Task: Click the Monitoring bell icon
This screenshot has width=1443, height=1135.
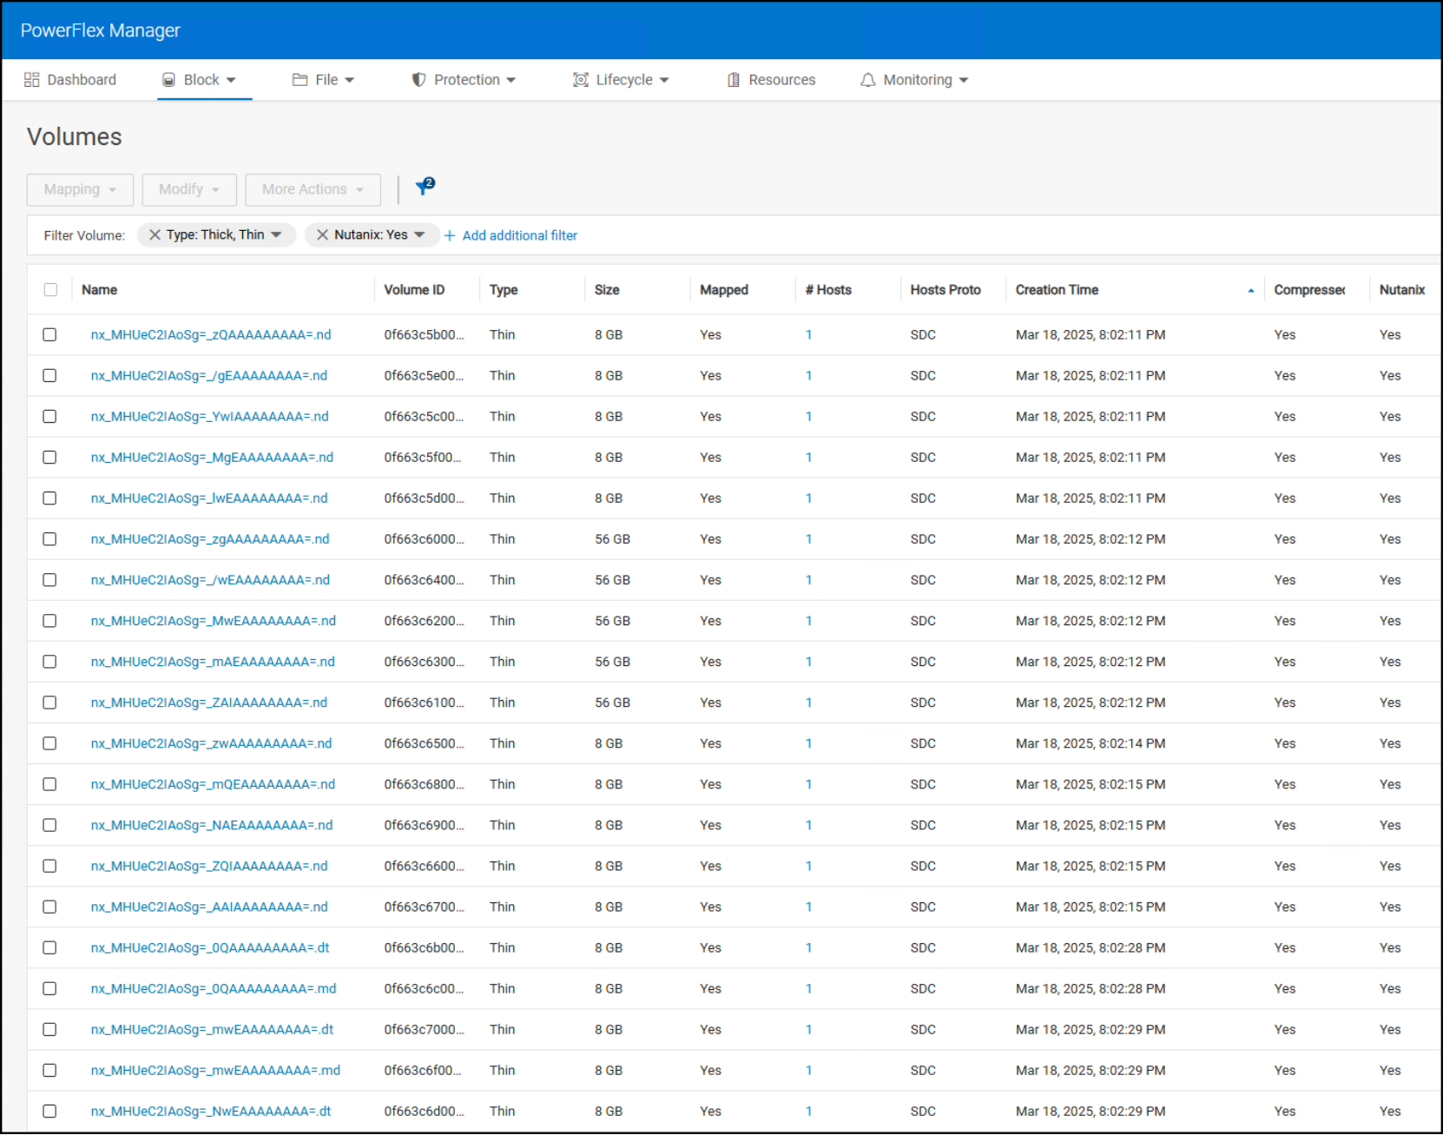Action: (868, 80)
